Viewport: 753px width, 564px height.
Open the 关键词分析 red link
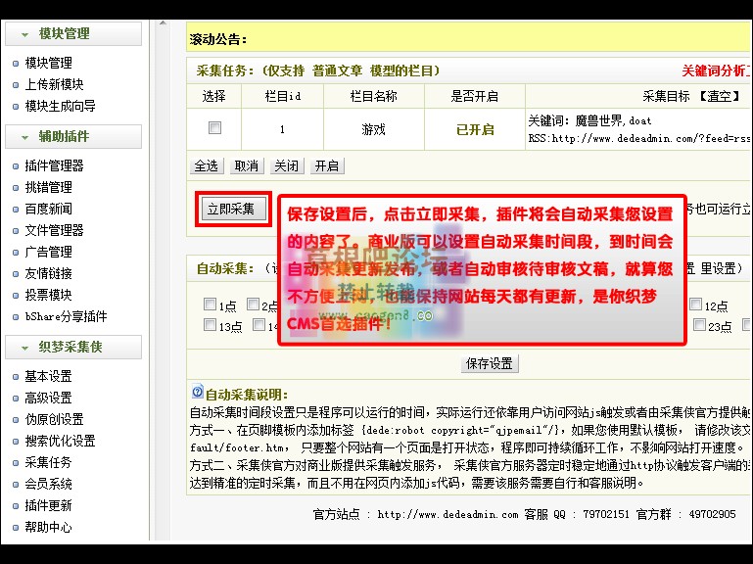click(x=716, y=71)
